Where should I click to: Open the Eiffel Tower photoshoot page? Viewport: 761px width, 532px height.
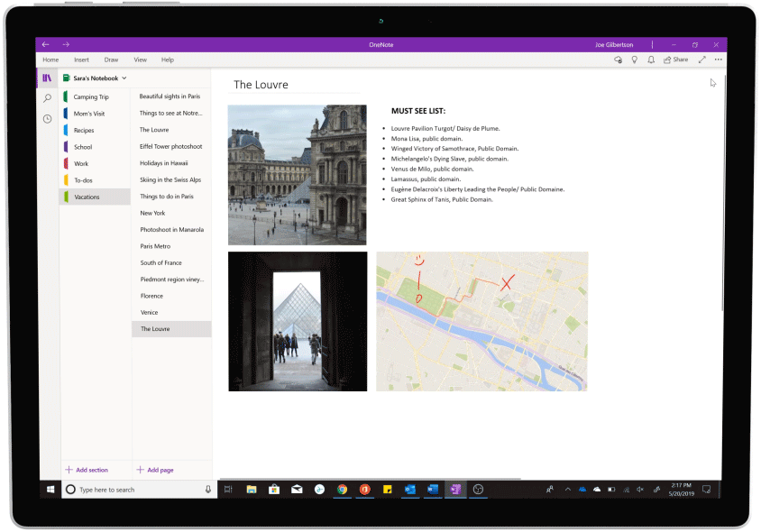(171, 146)
